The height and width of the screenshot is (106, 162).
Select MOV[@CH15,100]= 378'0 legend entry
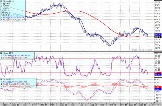pos(14,20)
